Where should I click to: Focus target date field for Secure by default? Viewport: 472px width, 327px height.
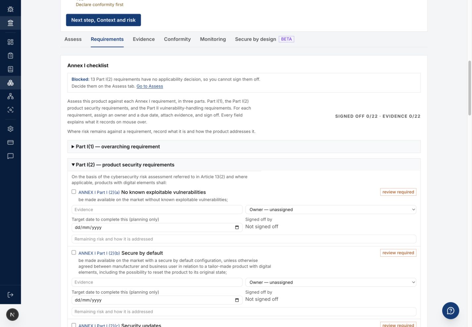coord(157,300)
